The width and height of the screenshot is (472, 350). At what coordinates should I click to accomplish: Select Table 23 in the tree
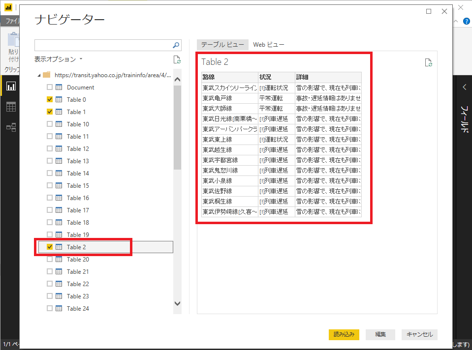pyautogui.click(x=78, y=296)
